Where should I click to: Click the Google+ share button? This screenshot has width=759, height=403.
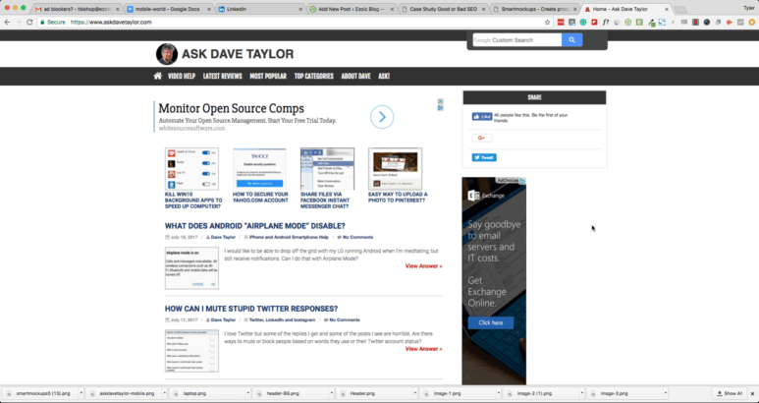482,138
